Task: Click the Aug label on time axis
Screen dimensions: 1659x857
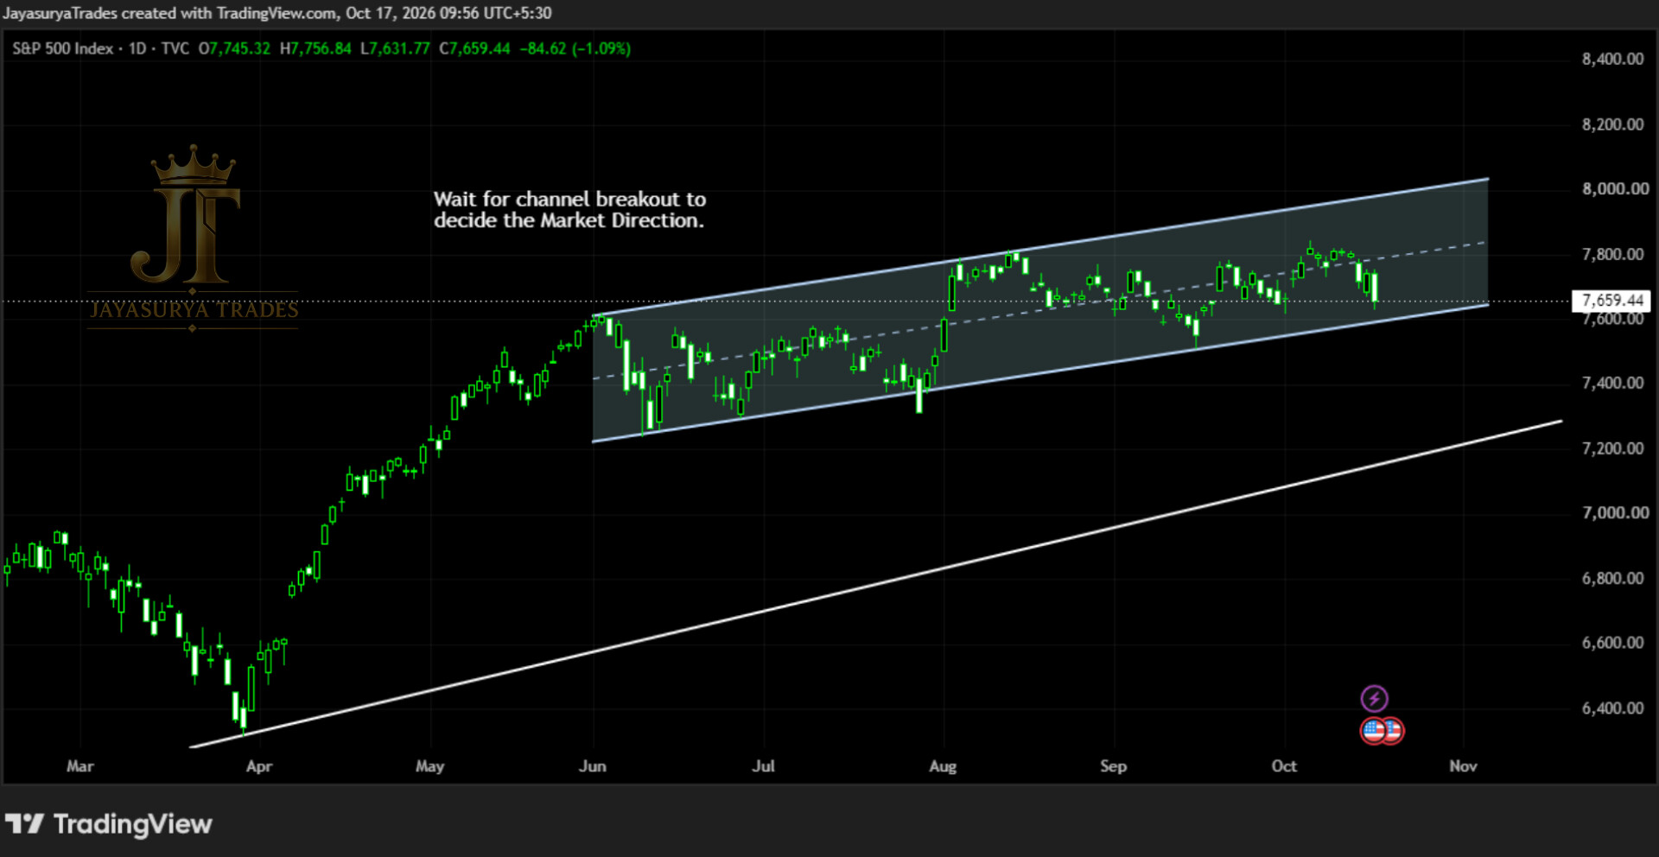Action: [943, 766]
